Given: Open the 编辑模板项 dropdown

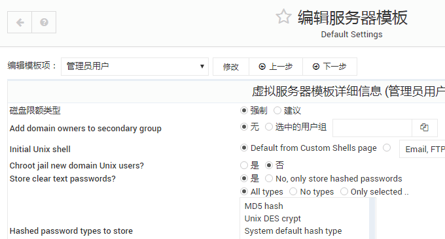Looking at the screenshot, I should [135, 67].
